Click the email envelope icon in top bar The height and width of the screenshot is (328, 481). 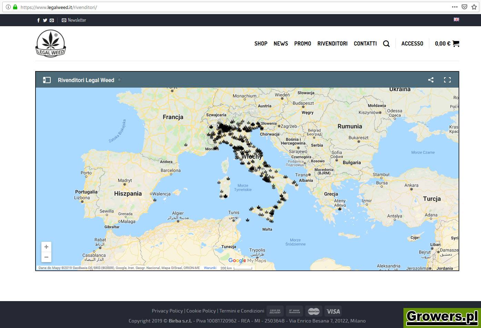click(x=52, y=20)
